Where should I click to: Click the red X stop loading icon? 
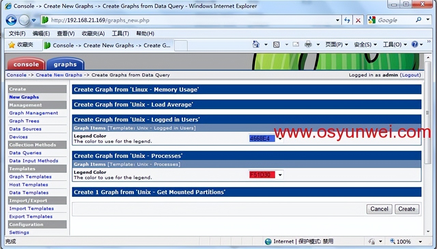pos(358,20)
